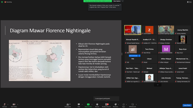193x108 pixels.
Task: Start Video from the toolbar
Action: [14, 105]
